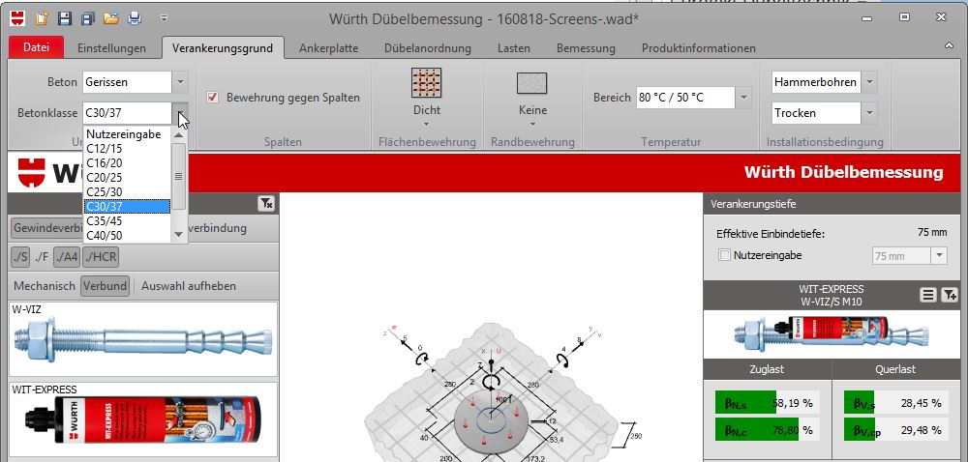This screenshot has width=968, height=462.
Task: Toggle the ./HCR material filter
Action: click(101, 257)
